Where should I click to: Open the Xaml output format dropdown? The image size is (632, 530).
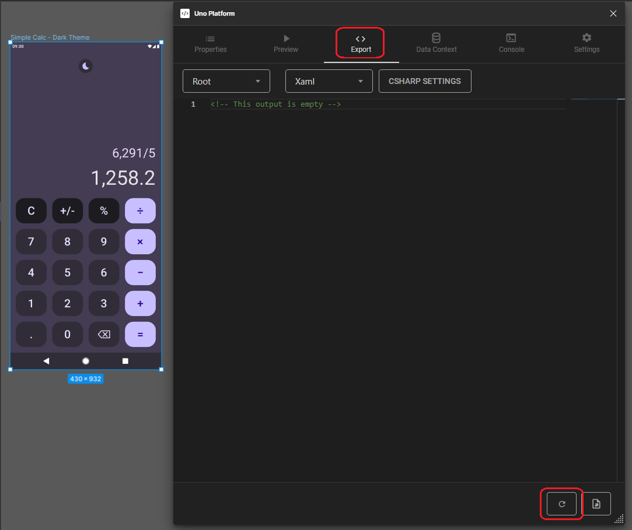tap(329, 81)
